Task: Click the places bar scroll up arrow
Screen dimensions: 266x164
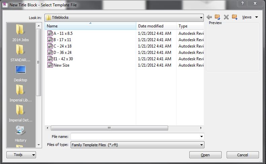Action: pyautogui.click(x=39, y=26)
